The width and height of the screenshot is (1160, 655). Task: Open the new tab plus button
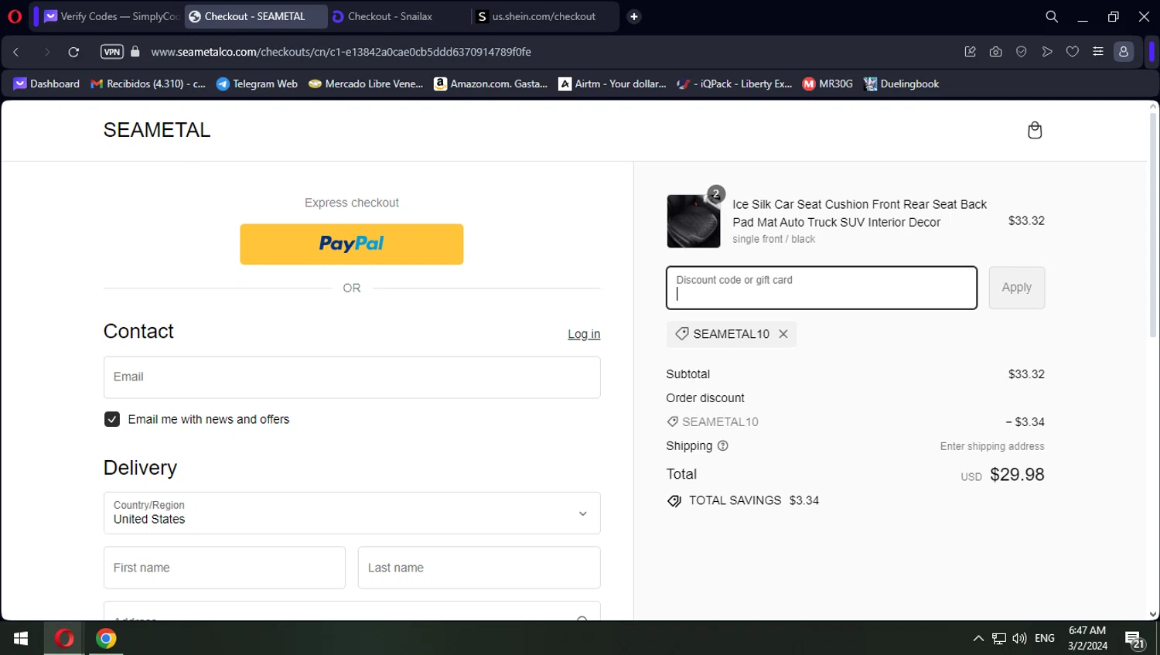[634, 16]
